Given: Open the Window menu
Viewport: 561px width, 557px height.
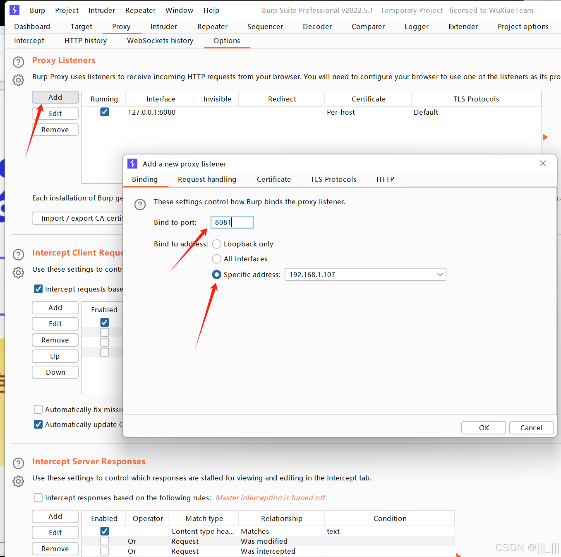Looking at the screenshot, I should tap(179, 10).
